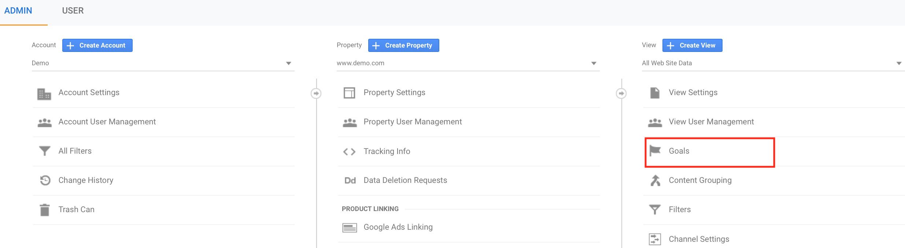The height and width of the screenshot is (248, 905).
Task: Click the View Settings document icon
Action: click(655, 93)
